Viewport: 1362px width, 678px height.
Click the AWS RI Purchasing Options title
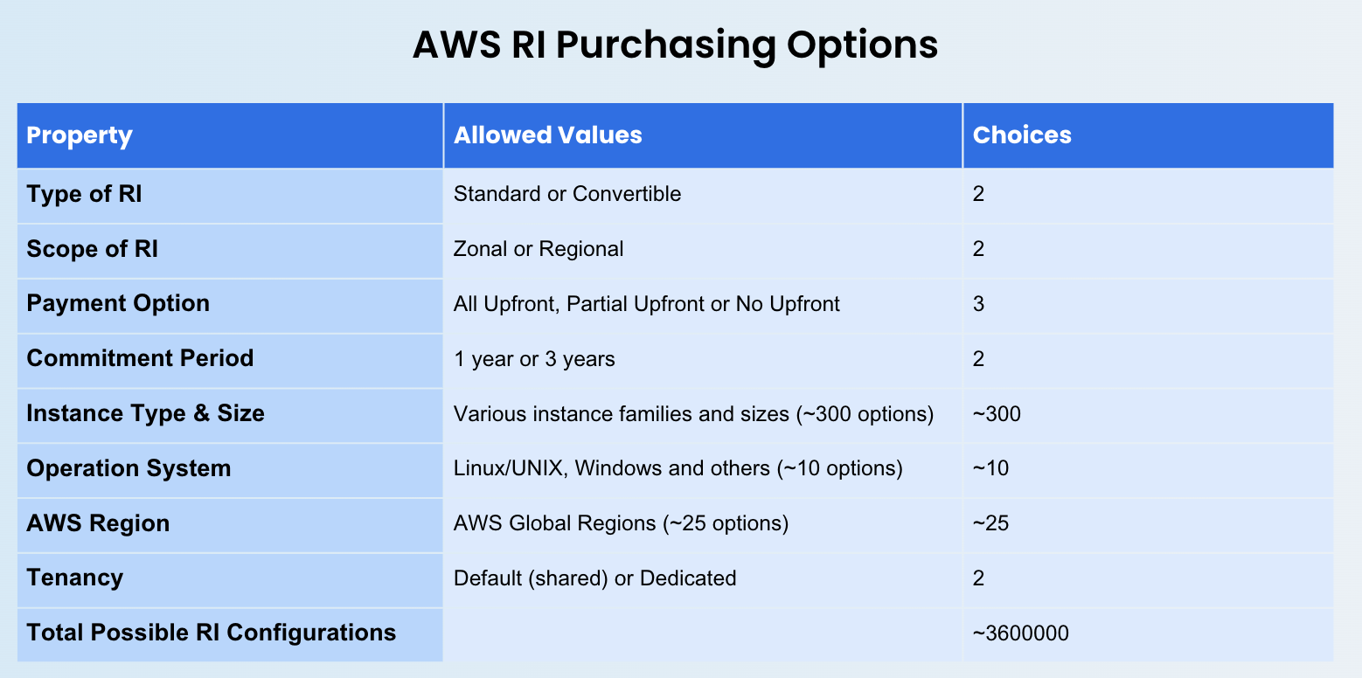click(x=675, y=45)
